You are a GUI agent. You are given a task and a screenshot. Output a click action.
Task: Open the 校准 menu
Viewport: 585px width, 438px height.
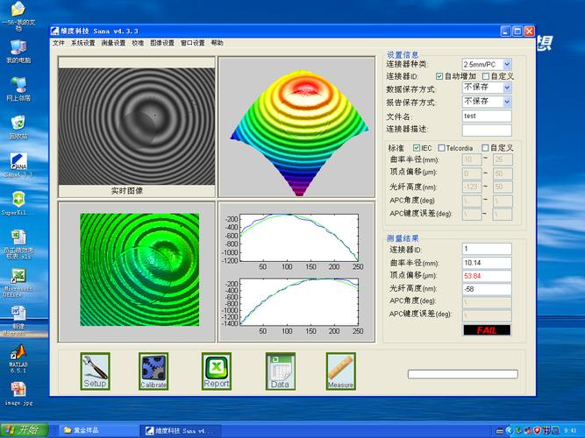point(138,43)
